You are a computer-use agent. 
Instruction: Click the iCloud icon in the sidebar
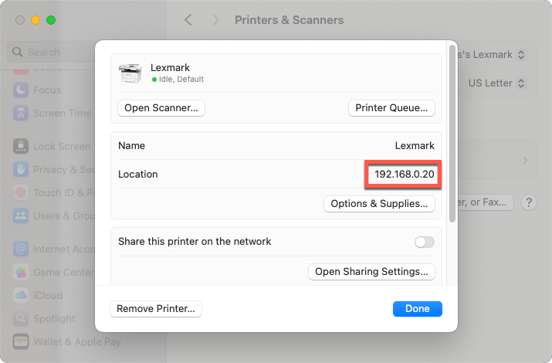21,295
